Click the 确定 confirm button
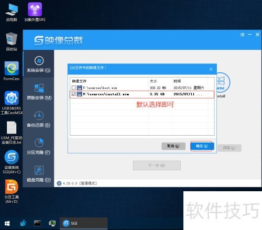 [x=202, y=146]
